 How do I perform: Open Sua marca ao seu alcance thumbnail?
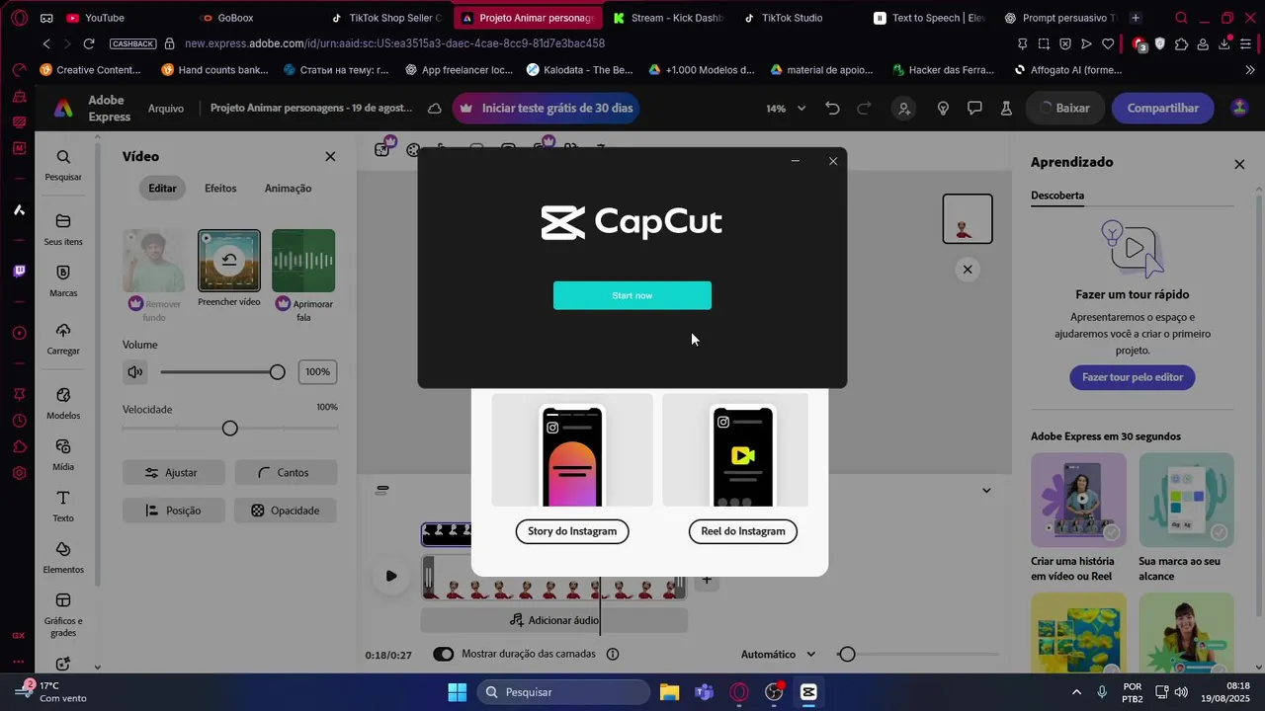[1186, 500]
